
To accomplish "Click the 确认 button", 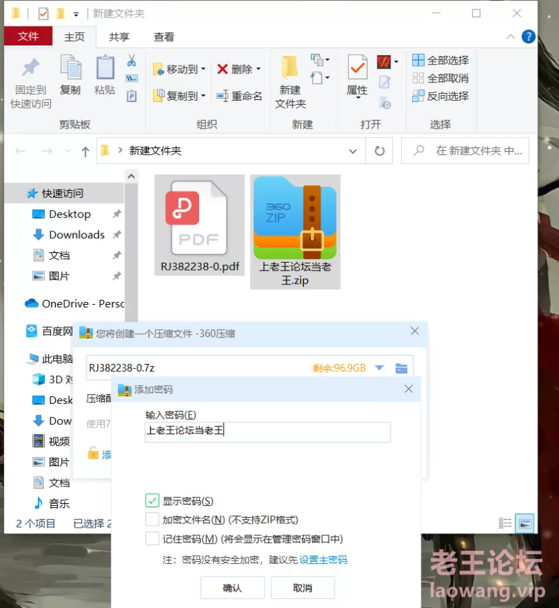I will click(x=232, y=588).
